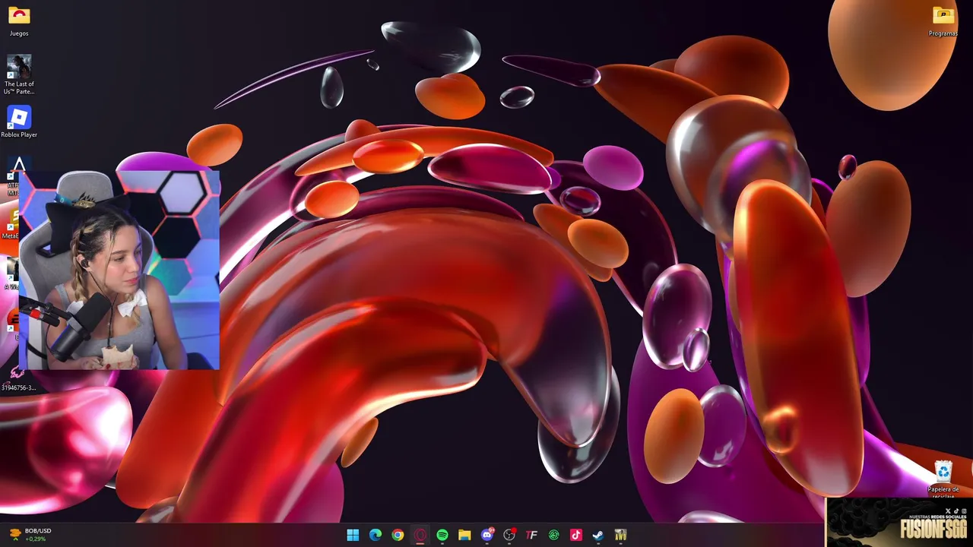The image size is (973, 547).
Task: Select the Roblox Player desktop shortcut
Action: (x=19, y=122)
